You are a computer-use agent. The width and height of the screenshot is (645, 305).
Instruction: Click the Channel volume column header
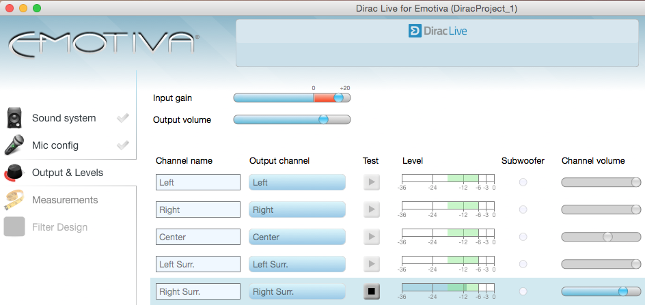tap(593, 161)
